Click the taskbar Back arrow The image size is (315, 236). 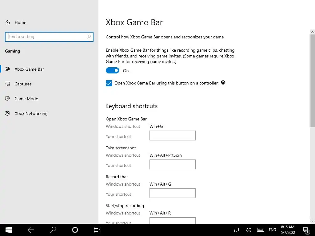[31, 230]
